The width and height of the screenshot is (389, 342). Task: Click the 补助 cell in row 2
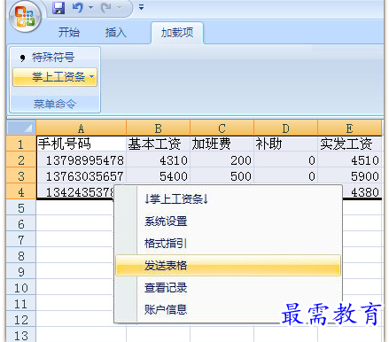(x=285, y=160)
